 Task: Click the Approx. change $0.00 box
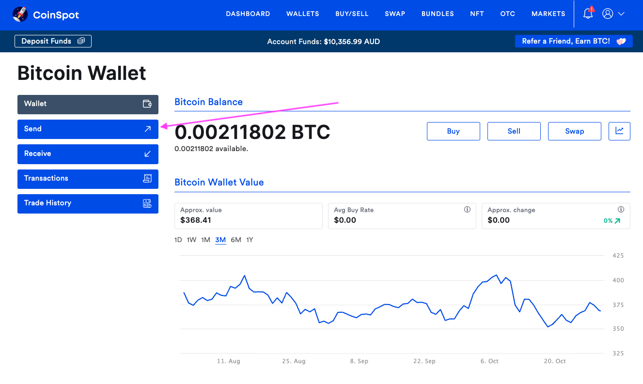click(556, 215)
